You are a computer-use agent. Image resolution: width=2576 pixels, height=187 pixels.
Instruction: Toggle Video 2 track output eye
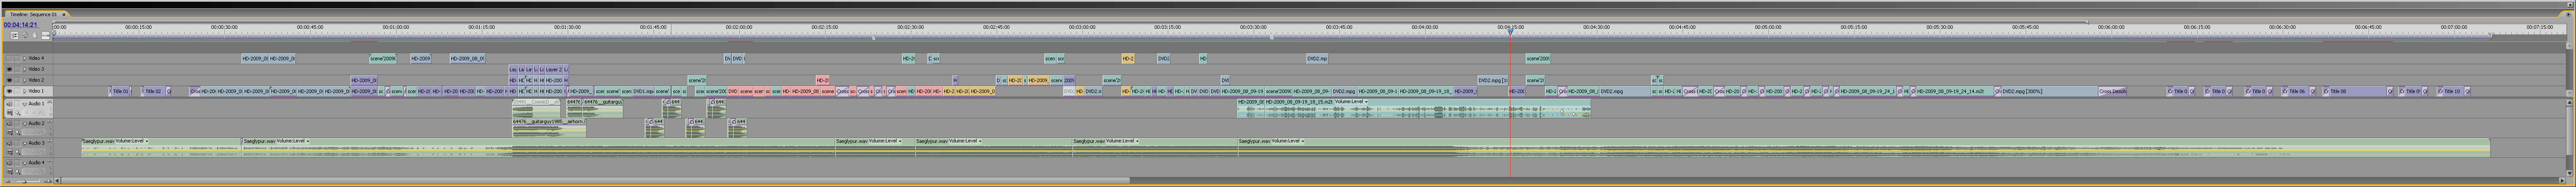coord(9,80)
